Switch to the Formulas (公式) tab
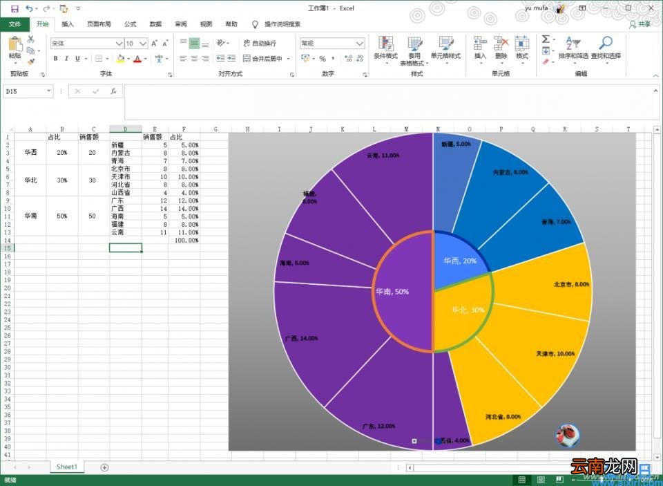 tap(131, 24)
